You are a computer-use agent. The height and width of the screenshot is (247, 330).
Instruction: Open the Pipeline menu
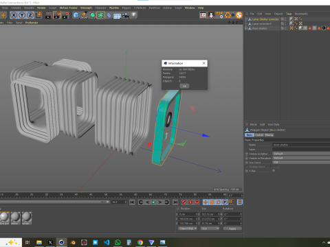pos(114,8)
